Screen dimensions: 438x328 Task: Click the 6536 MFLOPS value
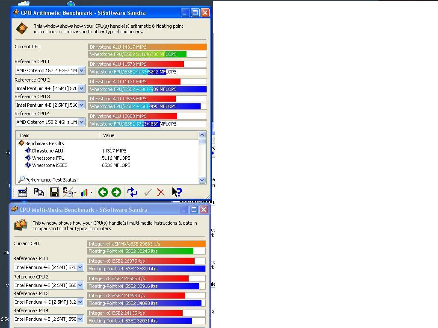[x=116, y=165]
